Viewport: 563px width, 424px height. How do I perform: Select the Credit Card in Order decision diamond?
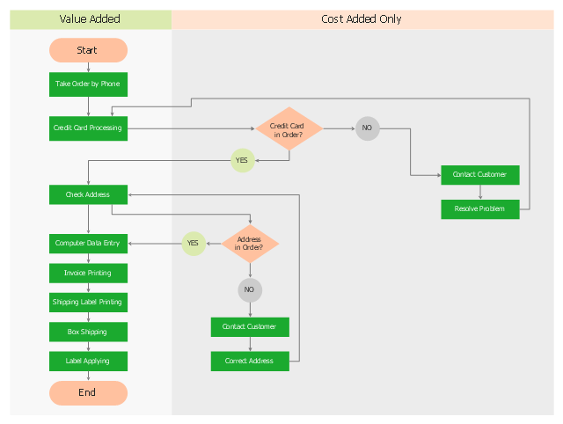click(289, 129)
